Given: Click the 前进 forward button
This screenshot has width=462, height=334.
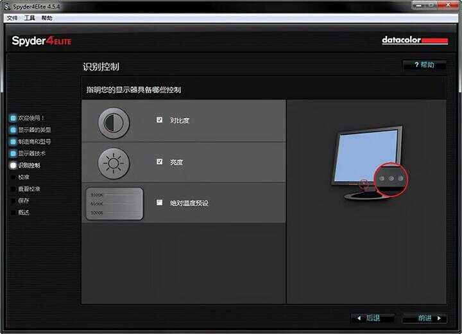Looking at the screenshot, I should click(425, 318).
